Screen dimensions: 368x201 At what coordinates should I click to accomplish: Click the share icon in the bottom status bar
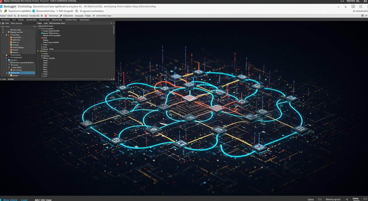pyautogui.click(x=347, y=199)
